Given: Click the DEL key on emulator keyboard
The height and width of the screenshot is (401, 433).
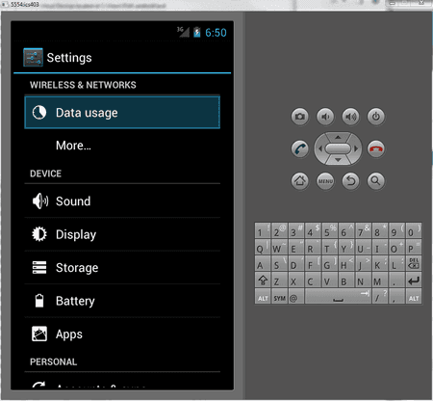Looking at the screenshot, I should tap(414, 263).
